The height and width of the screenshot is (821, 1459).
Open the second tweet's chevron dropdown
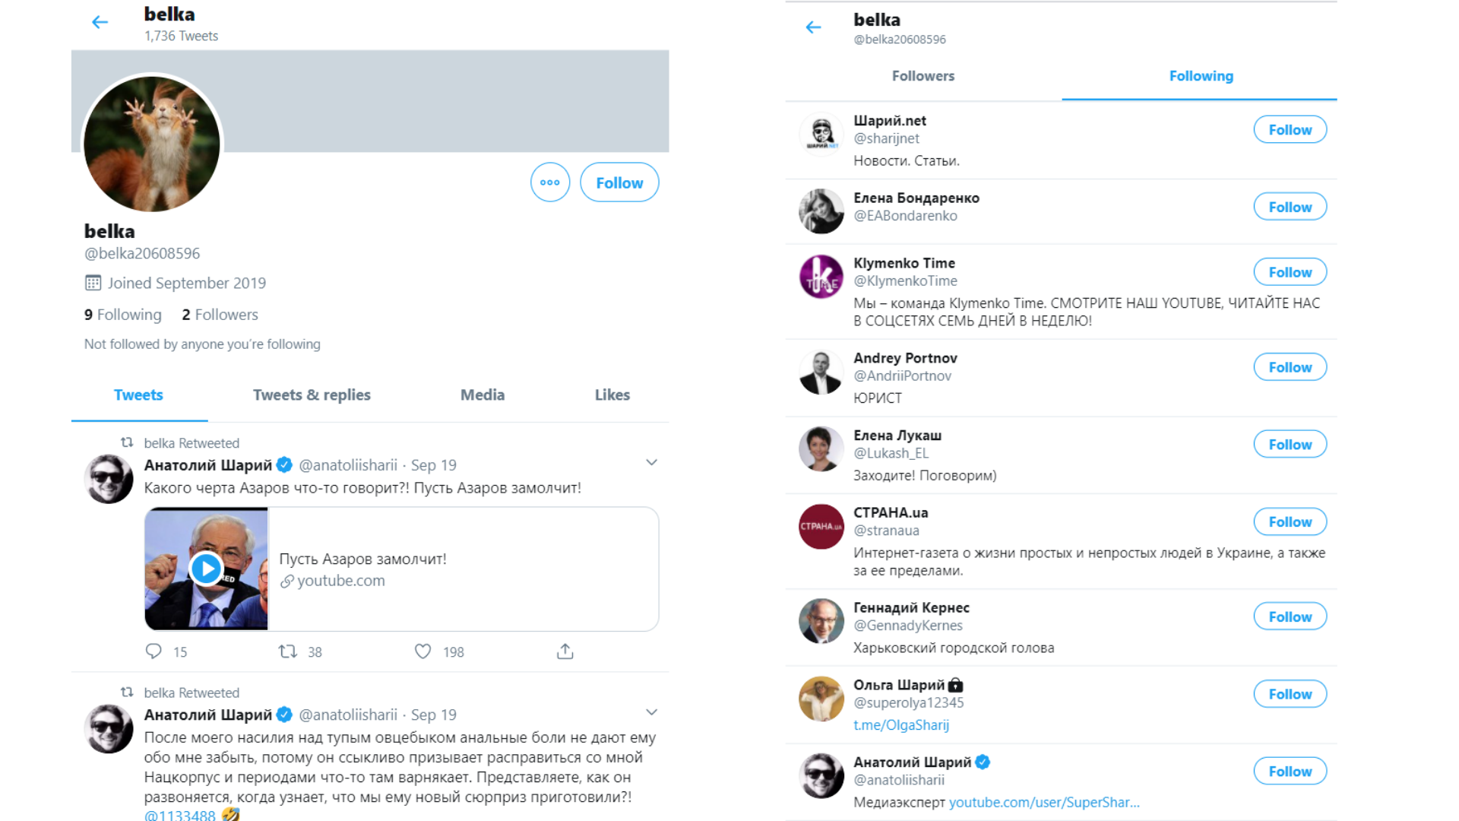pos(651,712)
